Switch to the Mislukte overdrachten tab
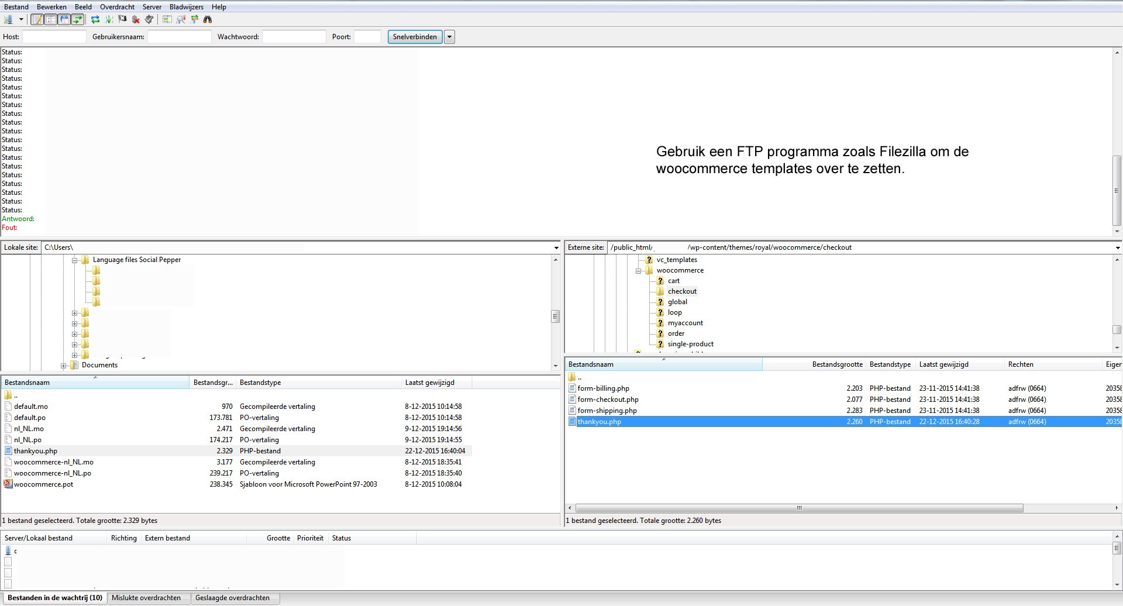The width and height of the screenshot is (1123, 606). tap(146, 598)
